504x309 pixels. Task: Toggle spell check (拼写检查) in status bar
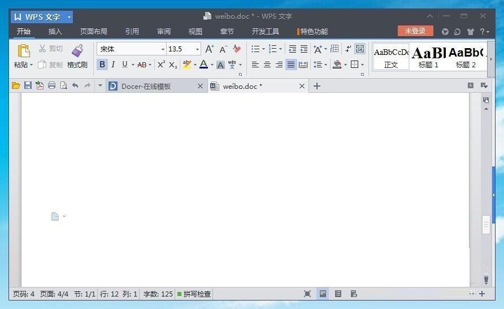pyautogui.click(x=194, y=294)
